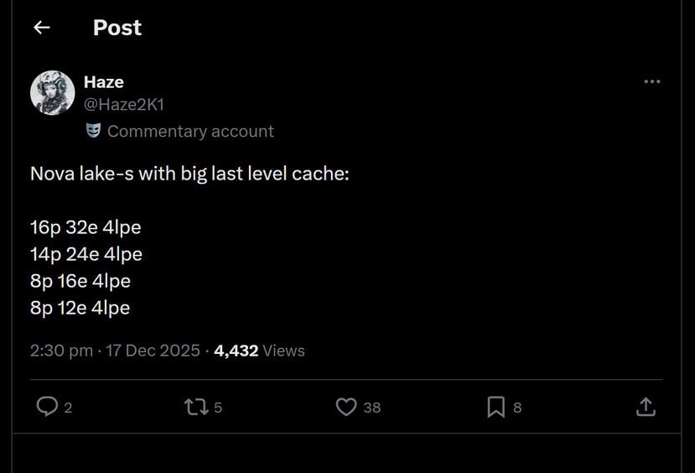Click the like count of 38
This screenshot has width=695, height=473.
371,408
